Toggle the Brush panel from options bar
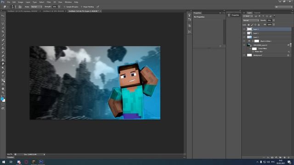294x165 pixels. coord(20,7)
